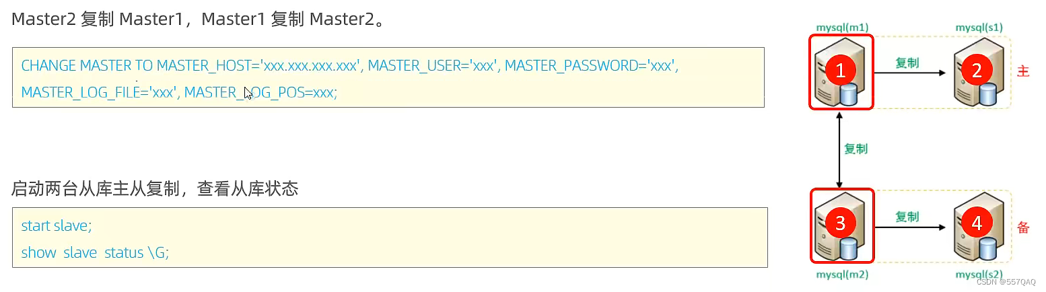
Task: Click the mysql(m2) server icon
Action: pos(841,225)
